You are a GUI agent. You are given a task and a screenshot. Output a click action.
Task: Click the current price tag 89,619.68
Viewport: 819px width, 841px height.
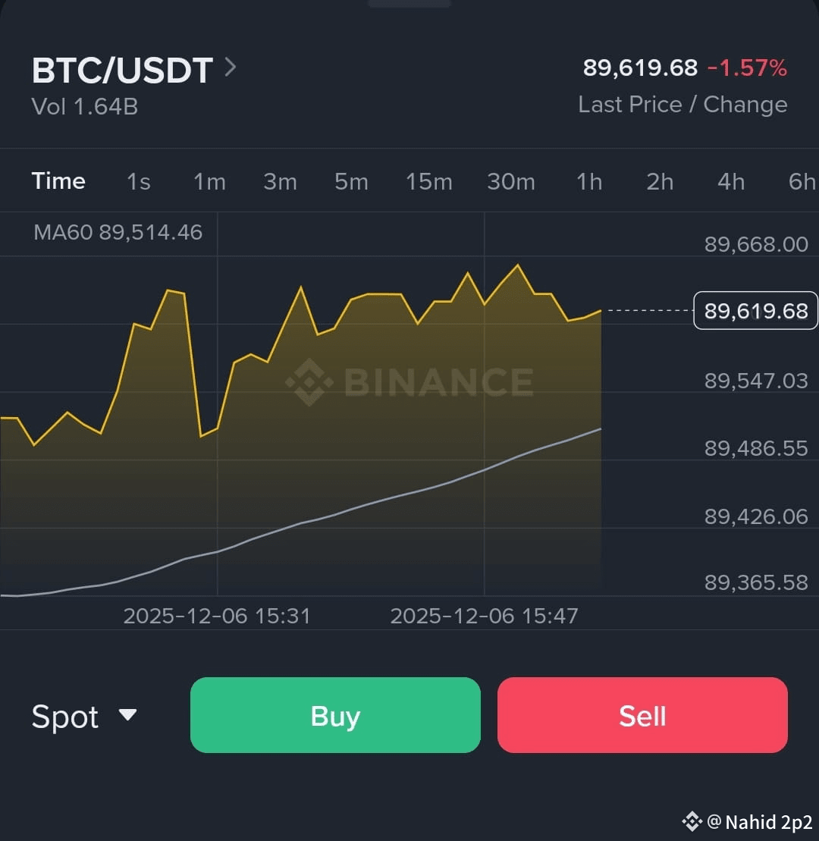[755, 311]
